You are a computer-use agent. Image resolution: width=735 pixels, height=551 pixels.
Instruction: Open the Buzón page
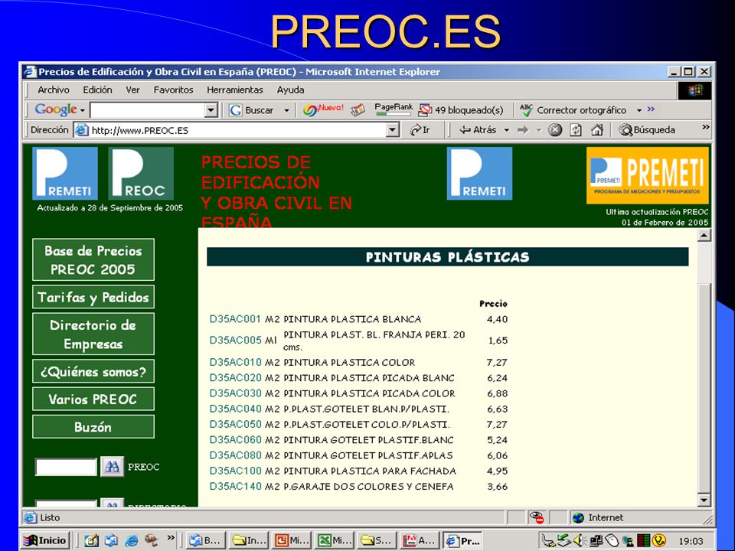click(x=93, y=427)
